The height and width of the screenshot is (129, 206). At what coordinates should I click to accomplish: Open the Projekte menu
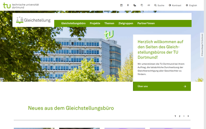(x=95, y=23)
